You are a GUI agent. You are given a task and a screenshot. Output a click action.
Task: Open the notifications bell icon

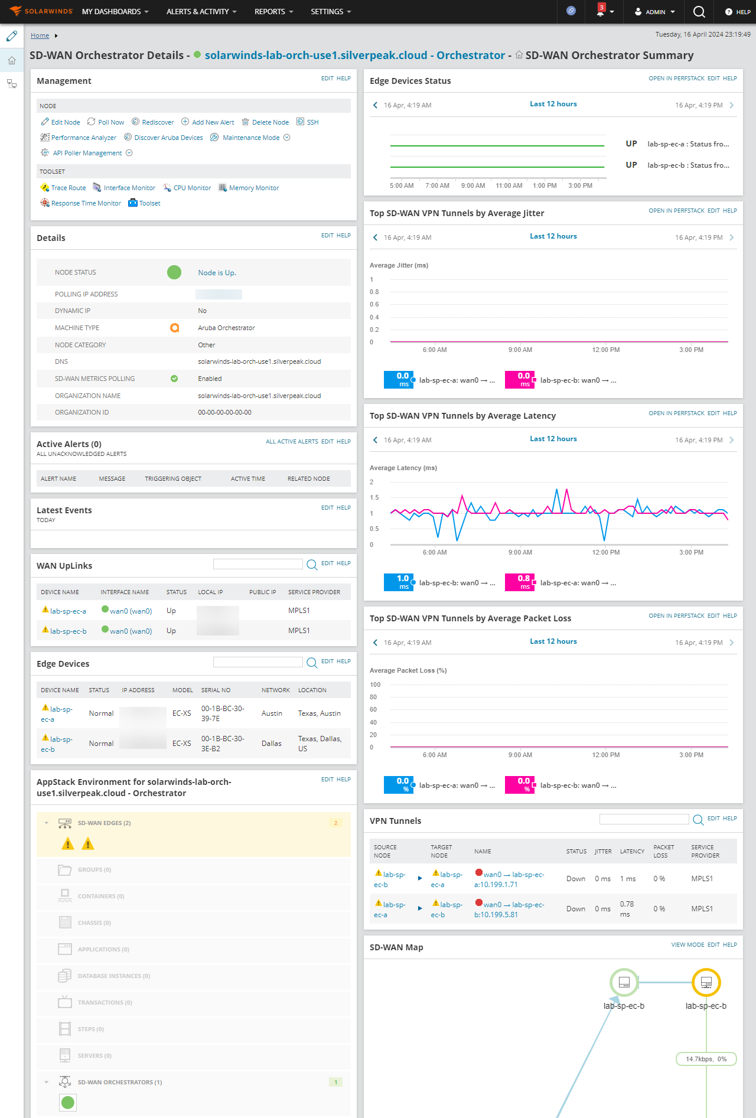point(601,11)
